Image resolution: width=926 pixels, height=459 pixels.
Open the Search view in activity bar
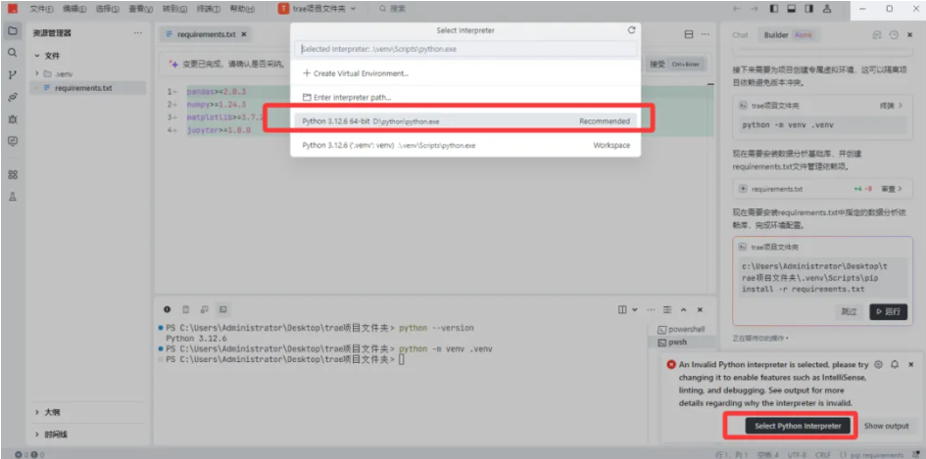pos(13,53)
